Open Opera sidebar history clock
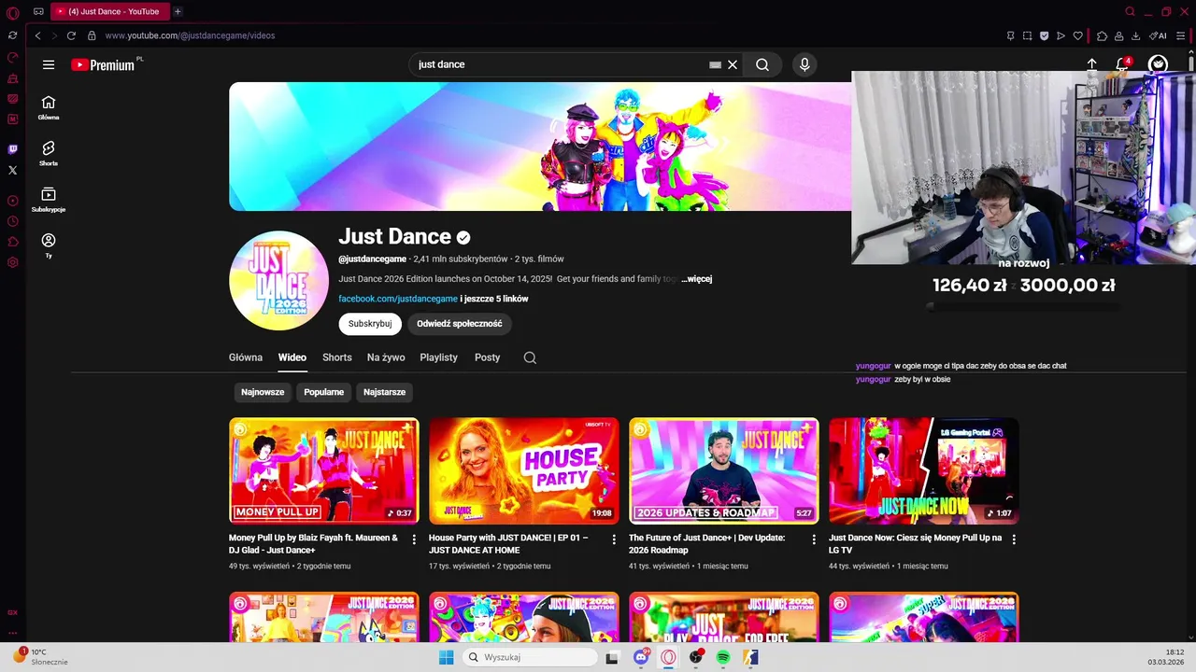This screenshot has width=1196, height=672. tap(12, 221)
